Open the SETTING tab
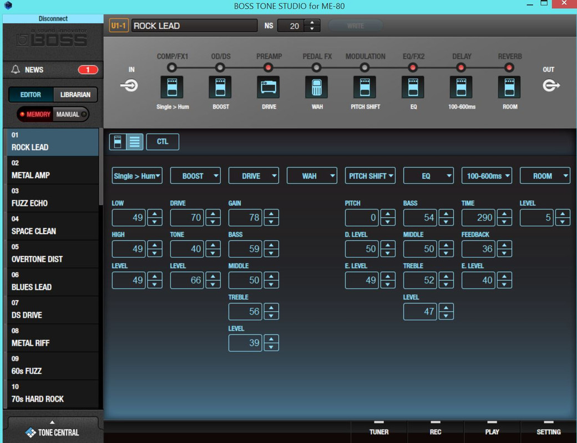This screenshot has width=577, height=443. click(x=548, y=431)
